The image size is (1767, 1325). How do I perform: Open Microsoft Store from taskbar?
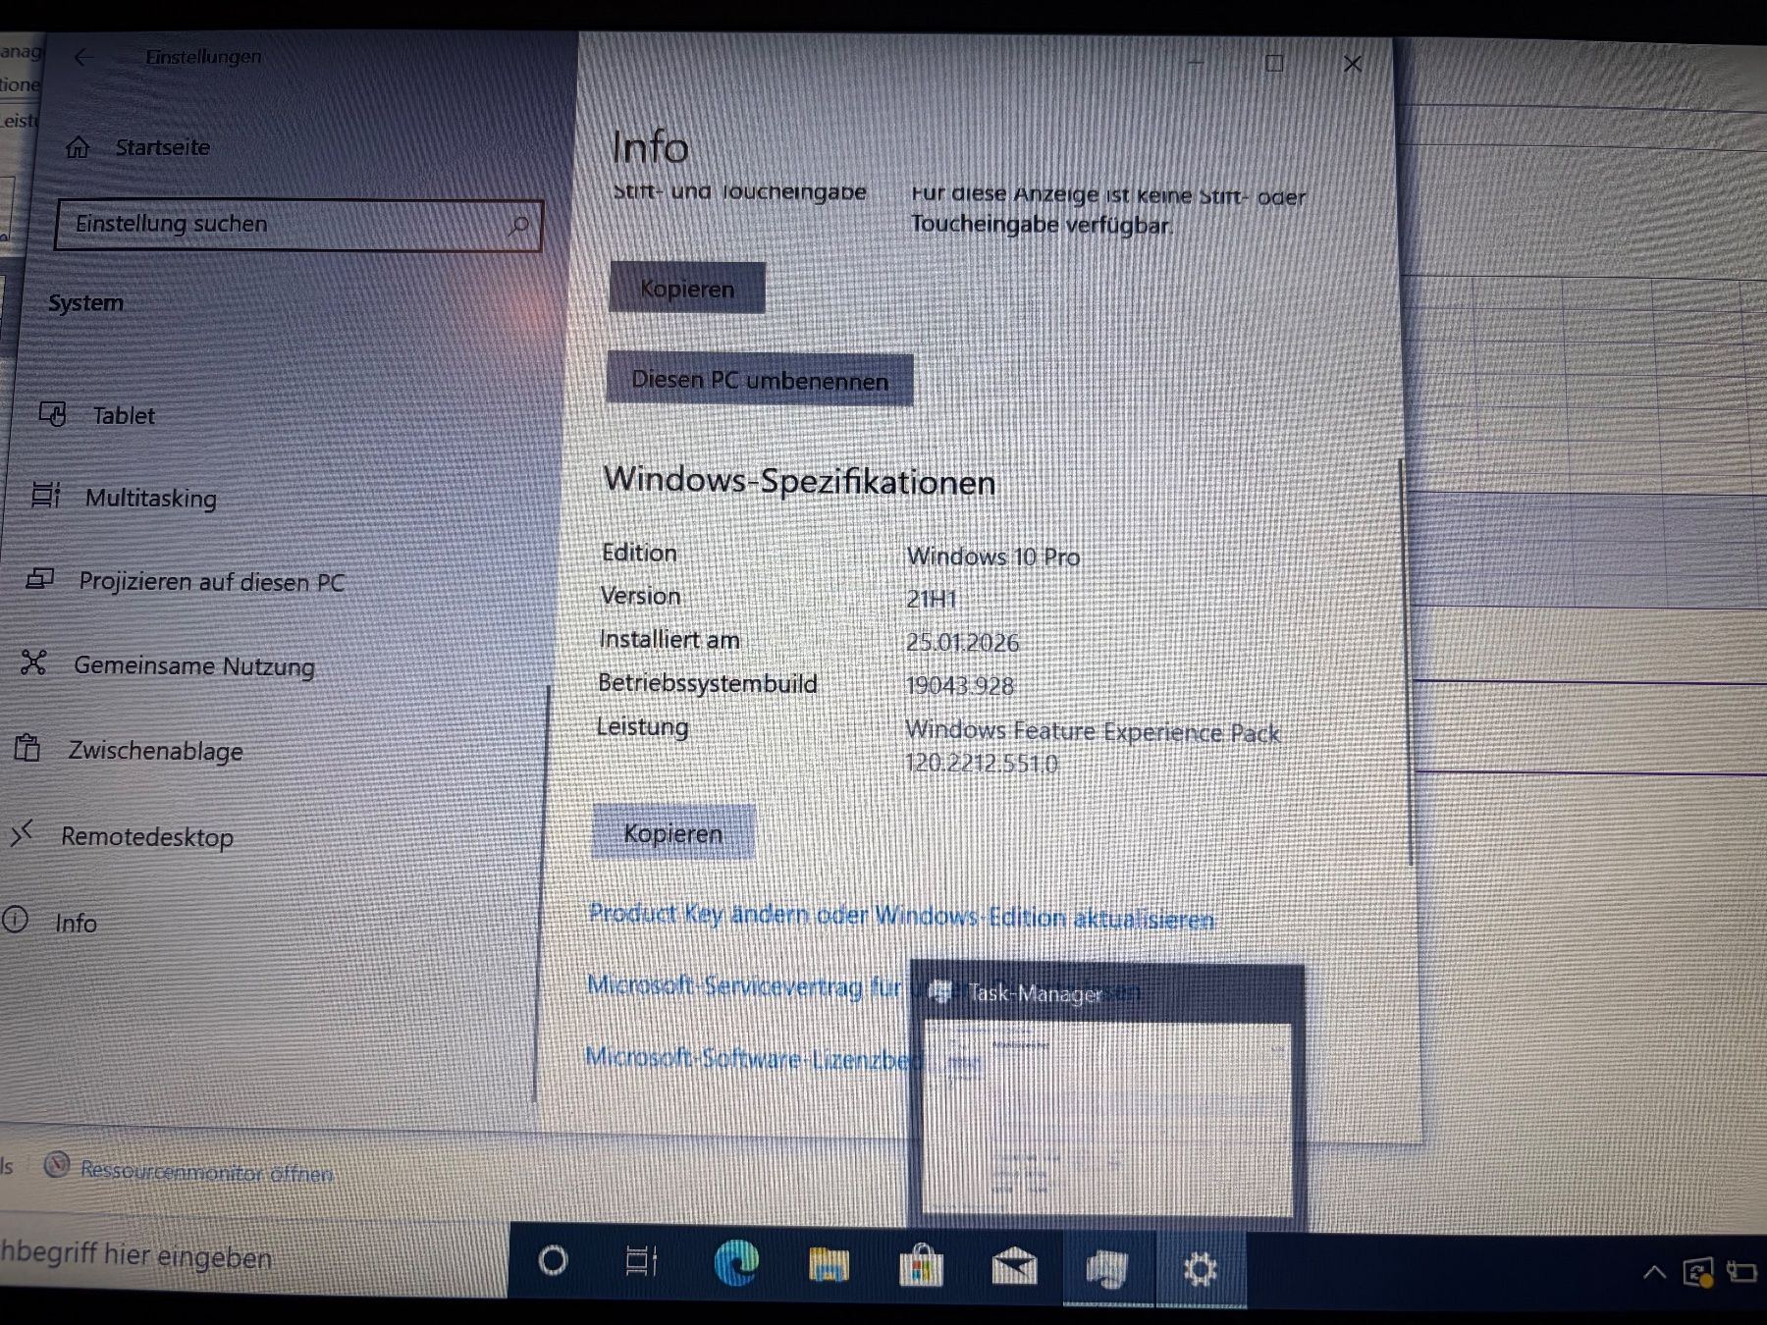tap(921, 1266)
